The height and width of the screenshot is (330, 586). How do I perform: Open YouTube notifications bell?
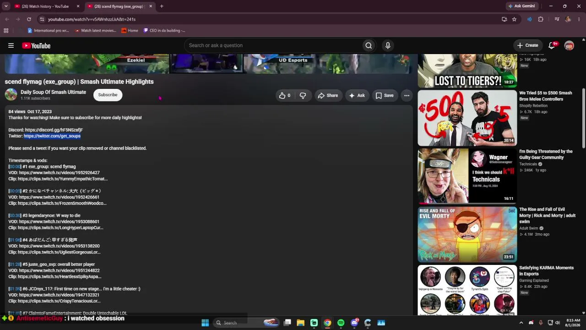coord(552,45)
